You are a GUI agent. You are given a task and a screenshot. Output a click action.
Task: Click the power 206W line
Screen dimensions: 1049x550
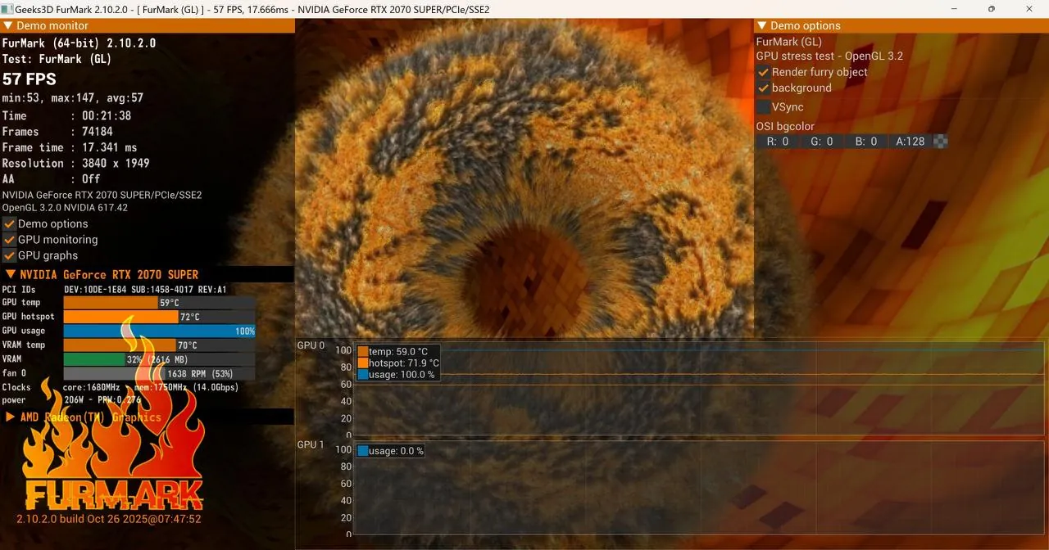point(72,400)
